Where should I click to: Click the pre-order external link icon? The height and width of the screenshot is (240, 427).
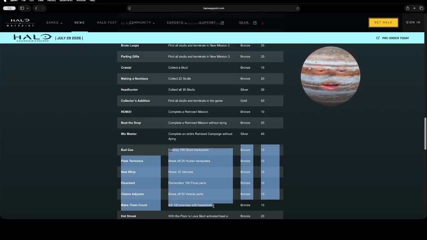click(378, 38)
